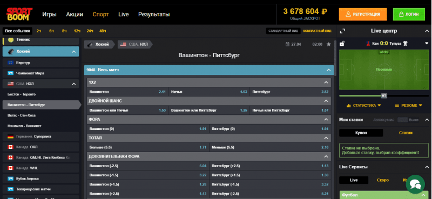The width and height of the screenshot is (432, 199).
Task: Open Резюме list icon
Action: 397,105
